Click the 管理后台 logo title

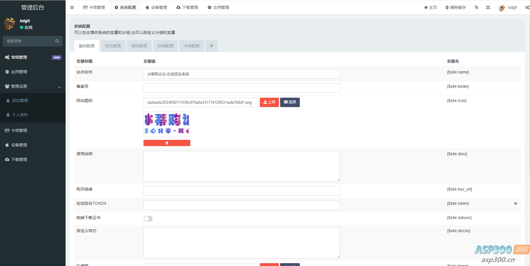pyautogui.click(x=33, y=7)
